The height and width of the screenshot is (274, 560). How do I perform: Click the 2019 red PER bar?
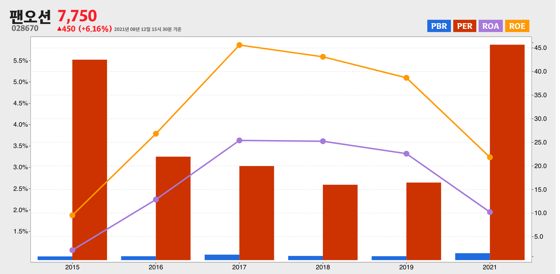tap(423, 221)
